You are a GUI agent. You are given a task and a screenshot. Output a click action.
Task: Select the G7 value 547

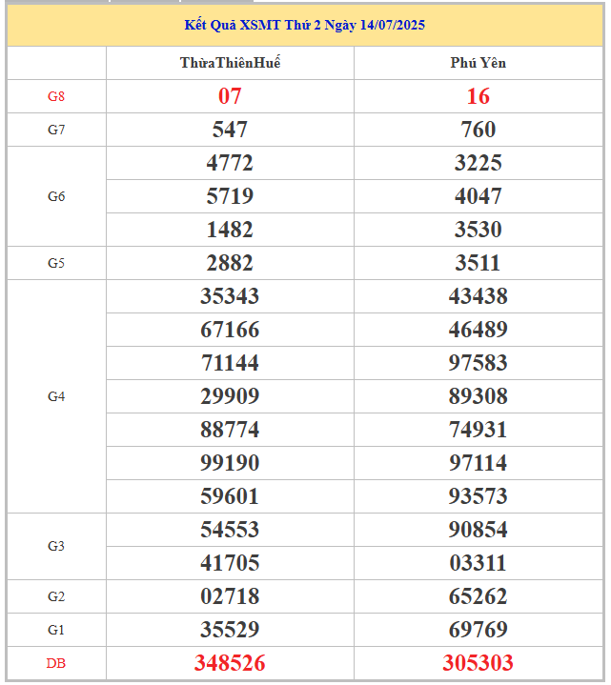(x=230, y=130)
